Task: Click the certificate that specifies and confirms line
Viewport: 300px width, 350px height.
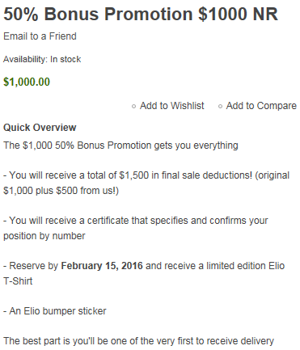Action: (136, 221)
